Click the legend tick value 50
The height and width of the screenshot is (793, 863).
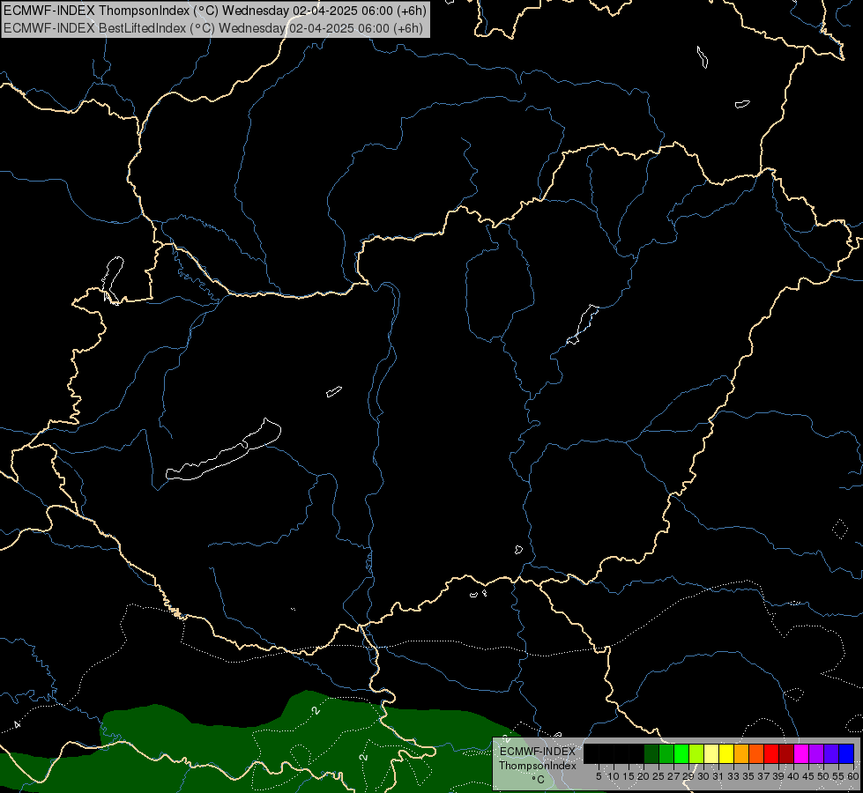(x=823, y=776)
